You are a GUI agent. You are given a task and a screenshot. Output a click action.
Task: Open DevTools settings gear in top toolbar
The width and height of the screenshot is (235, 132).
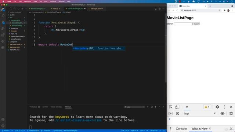[217, 107]
